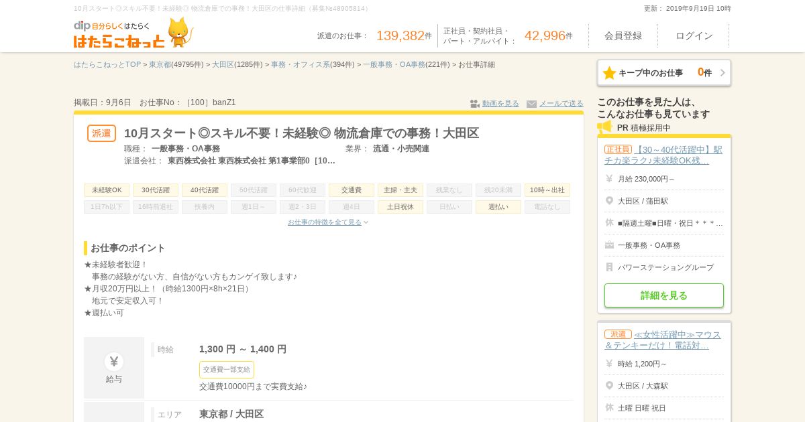Open the キープ中のお仕事 chevron arrow
The image size is (805, 422).
[722, 73]
